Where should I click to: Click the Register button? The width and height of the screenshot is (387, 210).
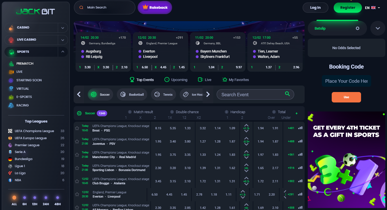tap(348, 8)
